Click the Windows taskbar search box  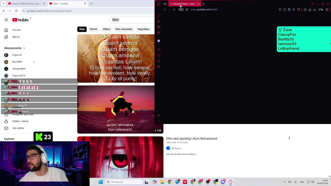[124, 182]
